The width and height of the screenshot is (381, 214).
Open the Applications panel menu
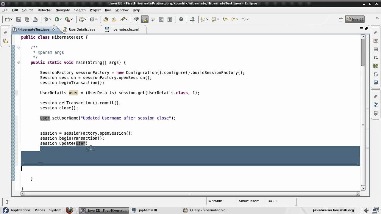point(17,210)
